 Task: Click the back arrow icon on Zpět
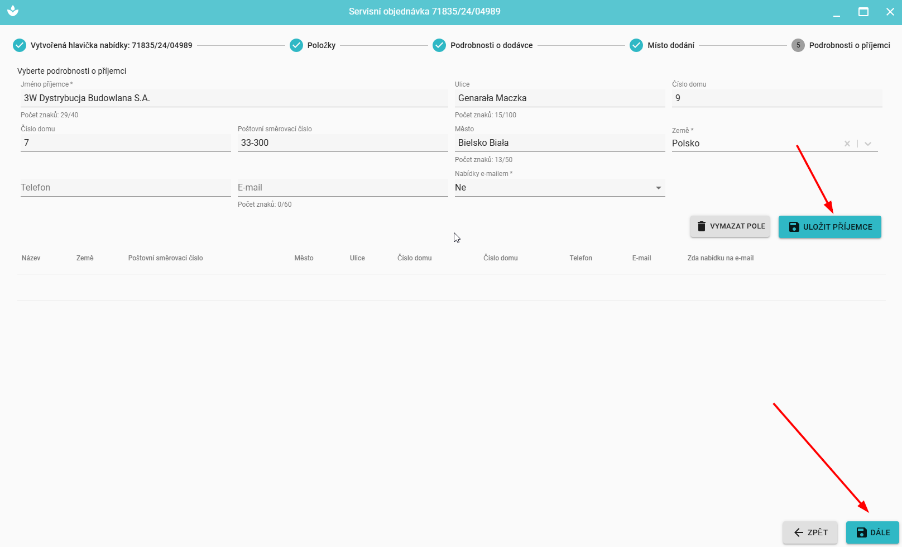(x=799, y=532)
